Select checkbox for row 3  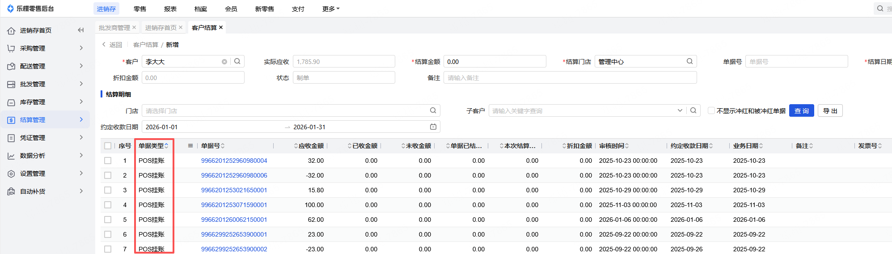108,190
